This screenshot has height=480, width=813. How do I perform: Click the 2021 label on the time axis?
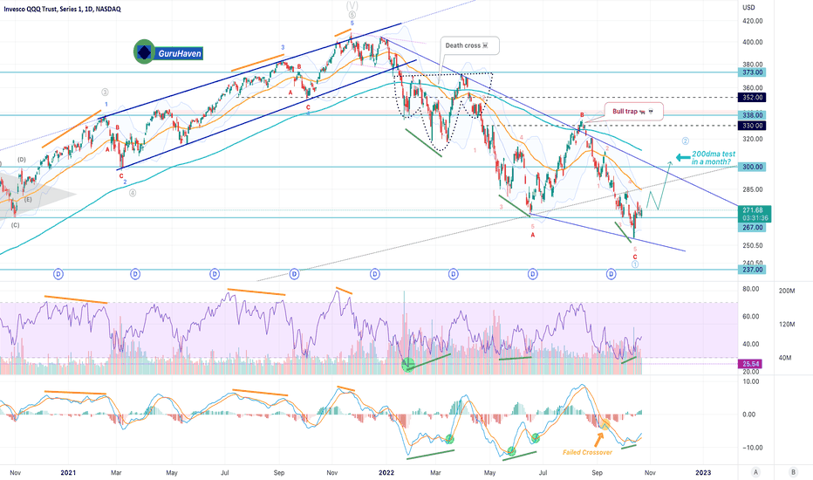(x=68, y=473)
